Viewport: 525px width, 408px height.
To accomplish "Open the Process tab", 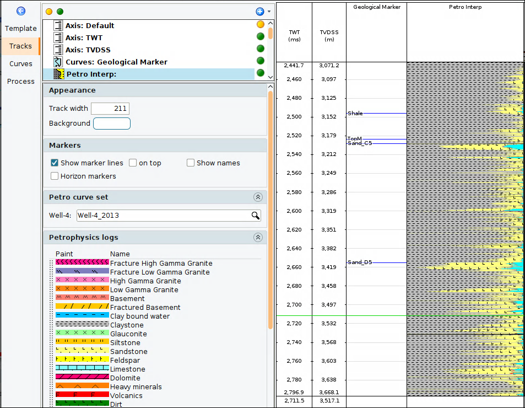I will [21, 82].
